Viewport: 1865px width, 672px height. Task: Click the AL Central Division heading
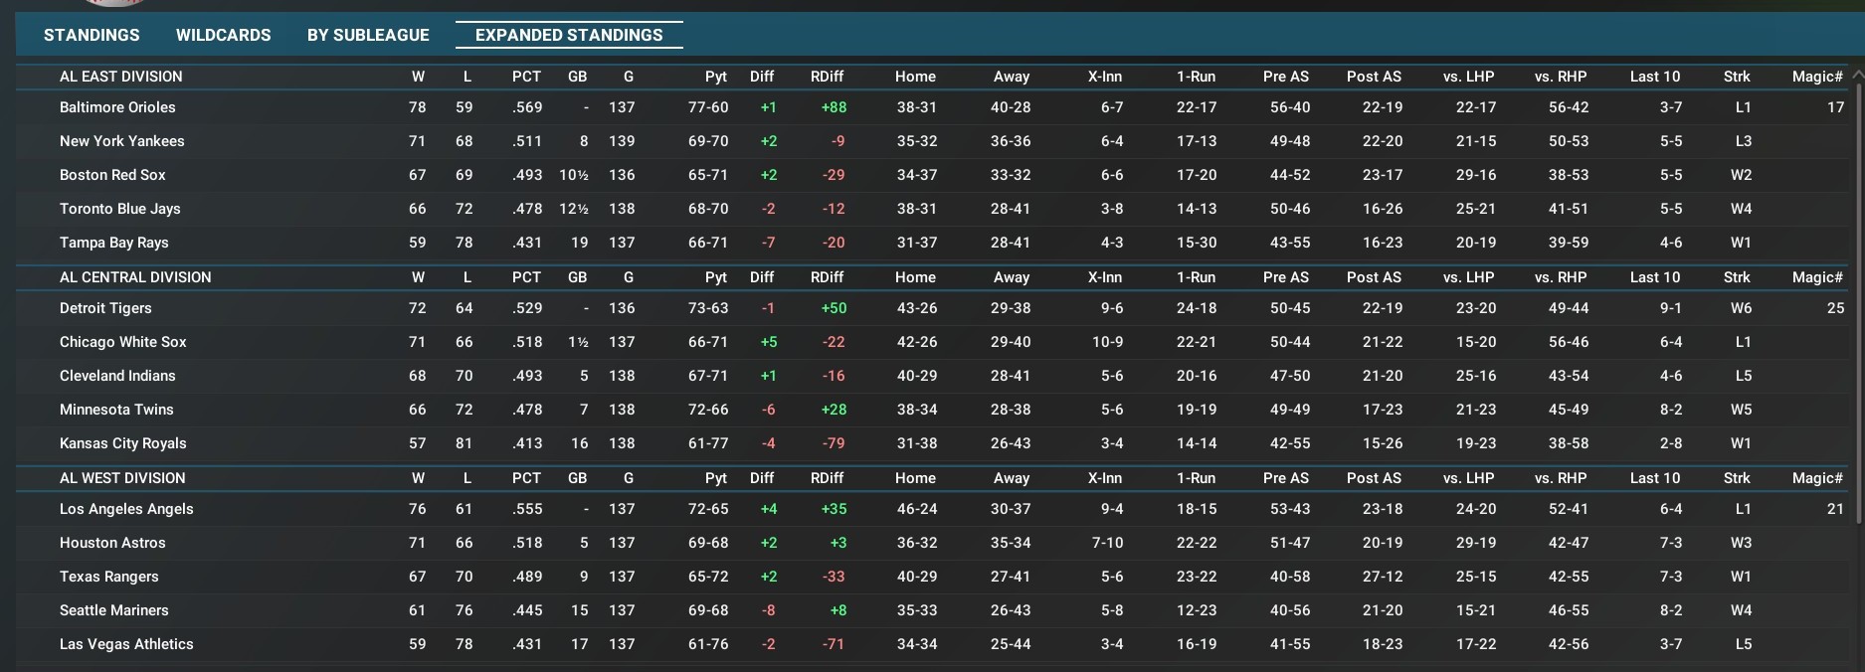point(135,277)
